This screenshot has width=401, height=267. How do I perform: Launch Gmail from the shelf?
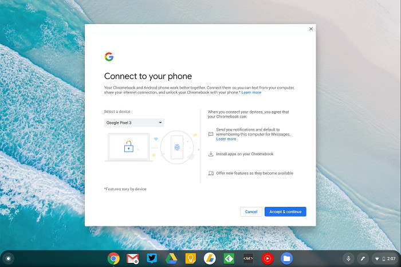coord(132,258)
